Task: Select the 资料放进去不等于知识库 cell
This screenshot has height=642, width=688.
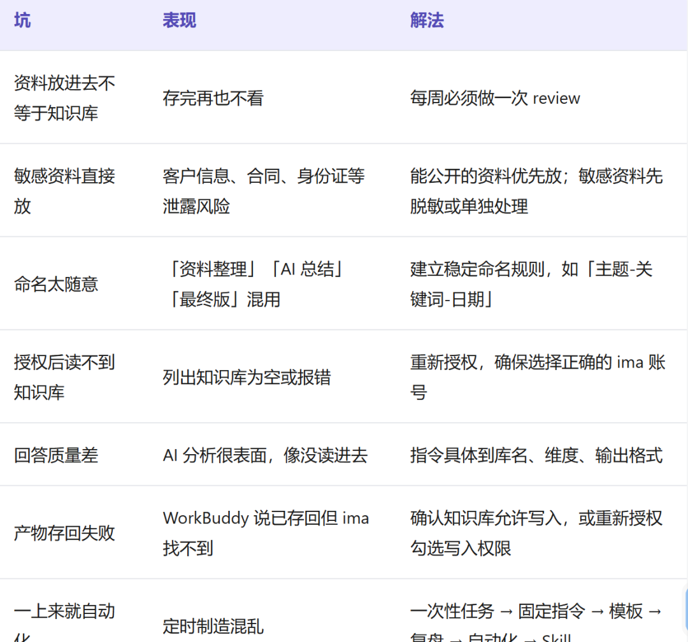Action: tap(64, 98)
